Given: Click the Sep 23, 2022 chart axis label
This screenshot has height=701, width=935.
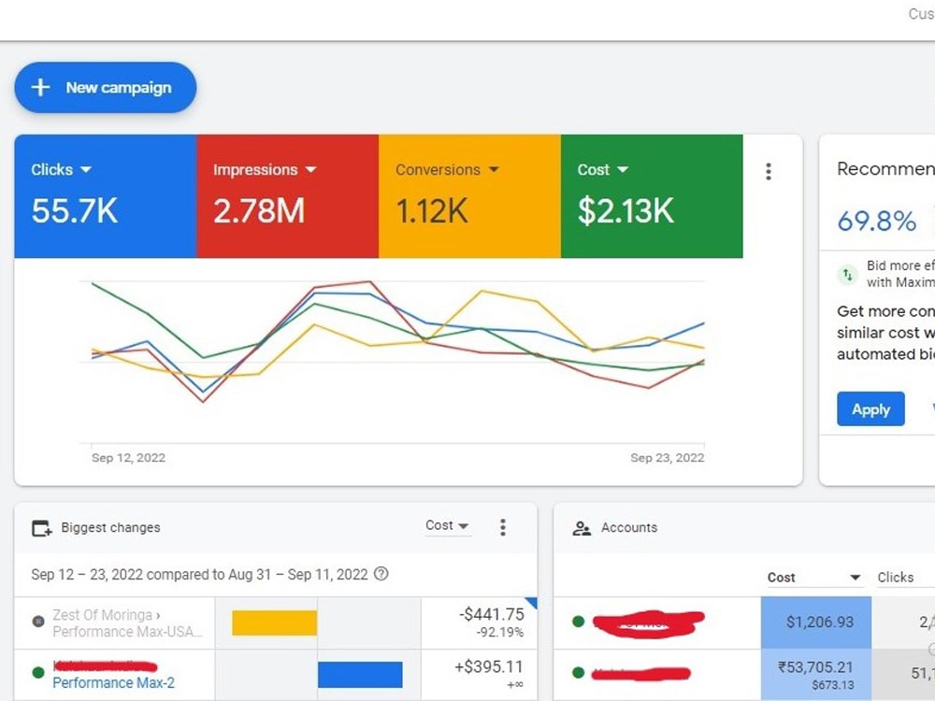Looking at the screenshot, I should (x=668, y=458).
